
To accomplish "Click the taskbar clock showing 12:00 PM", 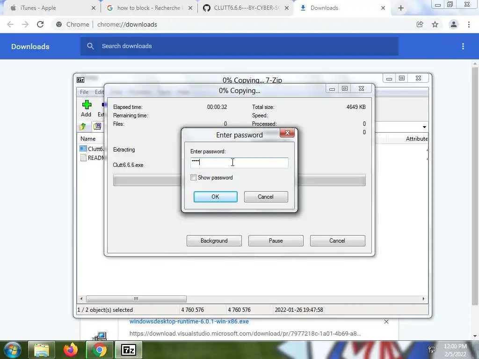I will point(455,350).
